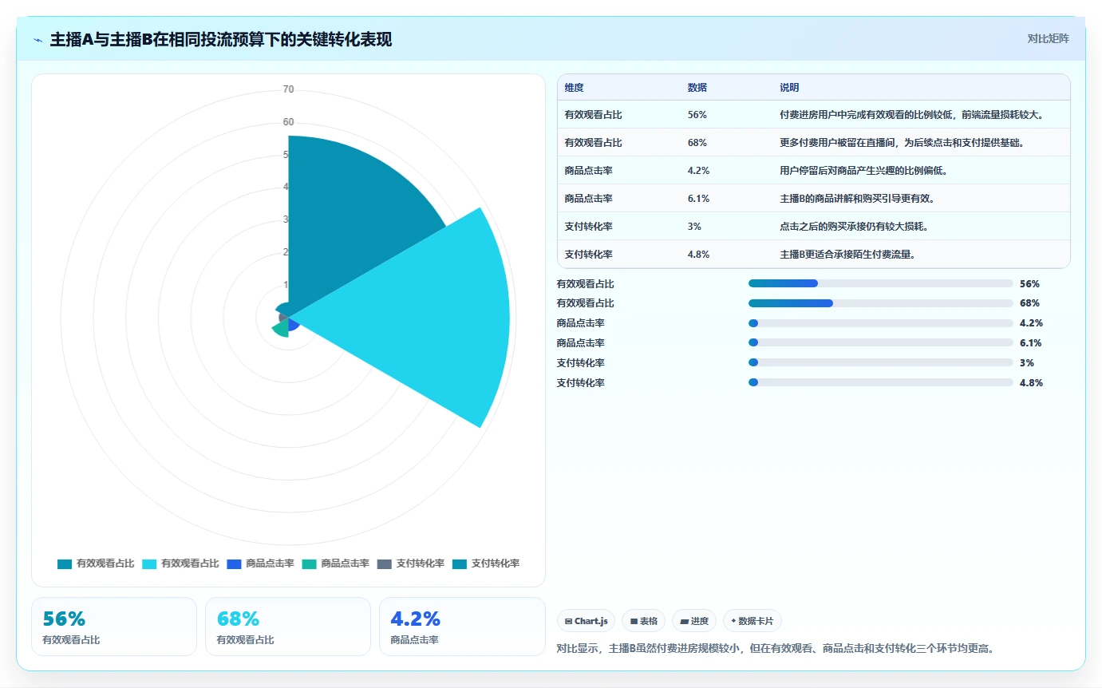Click the text 主播B更适合承接陌生付费流量
This screenshot has width=1102, height=688.
pos(849,255)
